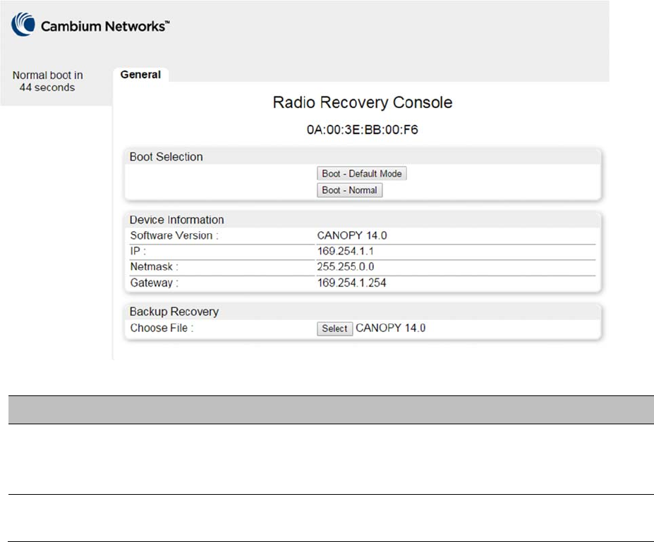Click the 'Normal boot in 44 seconds' countdown text

(47, 81)
